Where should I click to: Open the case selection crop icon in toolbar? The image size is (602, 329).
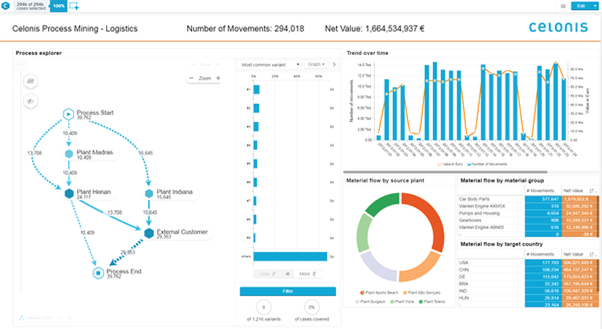point(71,4)
